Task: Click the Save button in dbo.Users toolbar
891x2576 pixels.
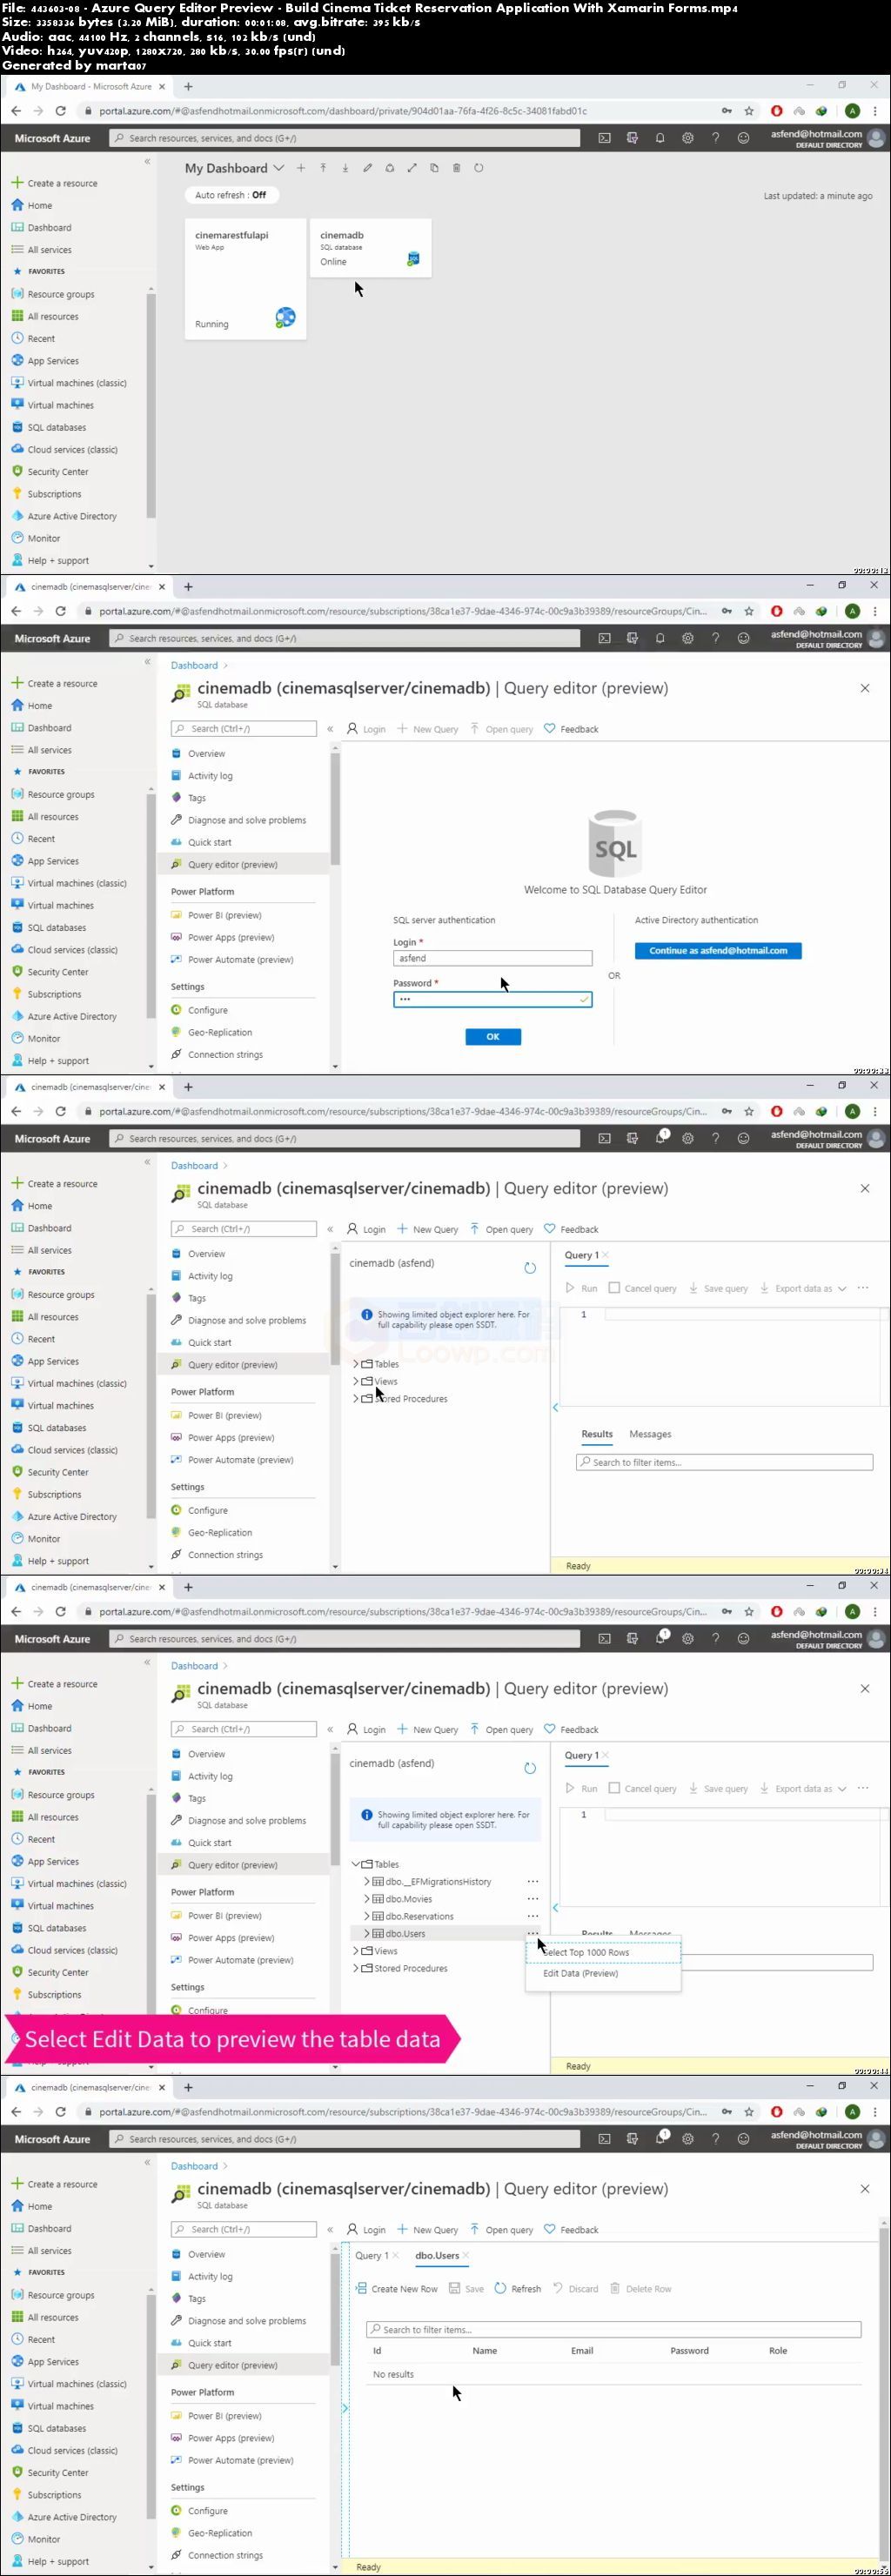Action: pyautogui.click(x=467, y=2288)
